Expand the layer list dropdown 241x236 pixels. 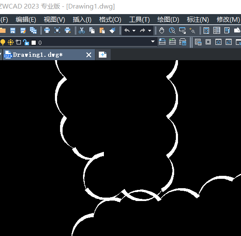(153, 41)
